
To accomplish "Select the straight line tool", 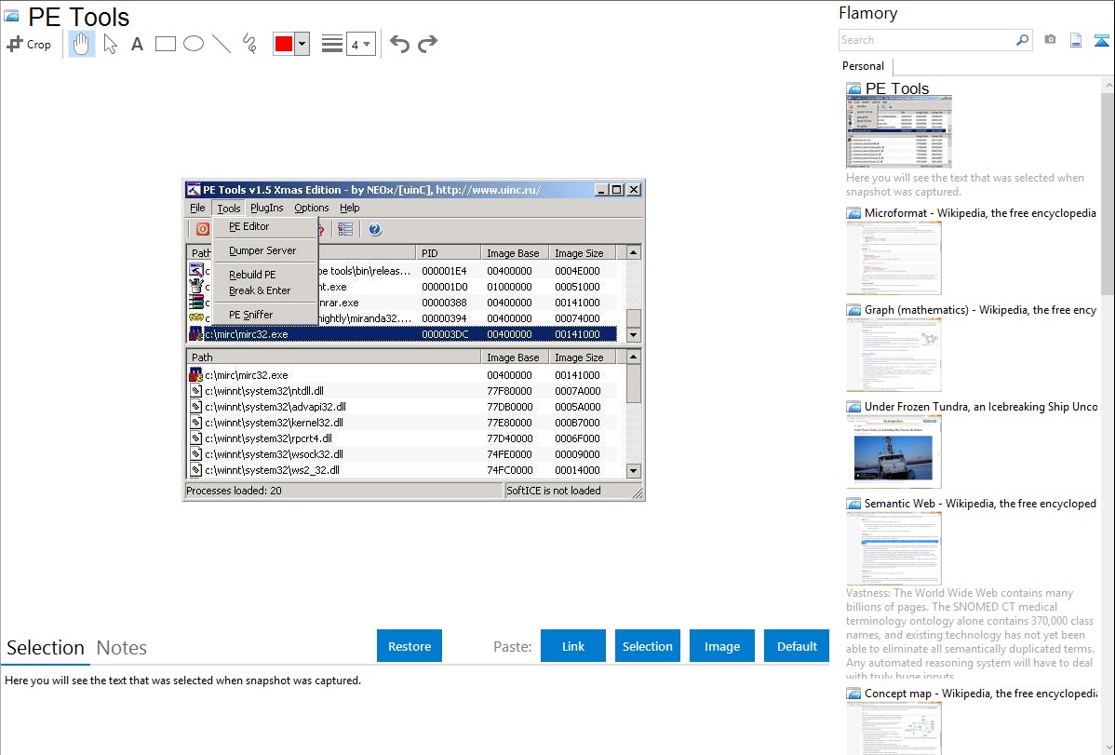I will pos(222,44).
